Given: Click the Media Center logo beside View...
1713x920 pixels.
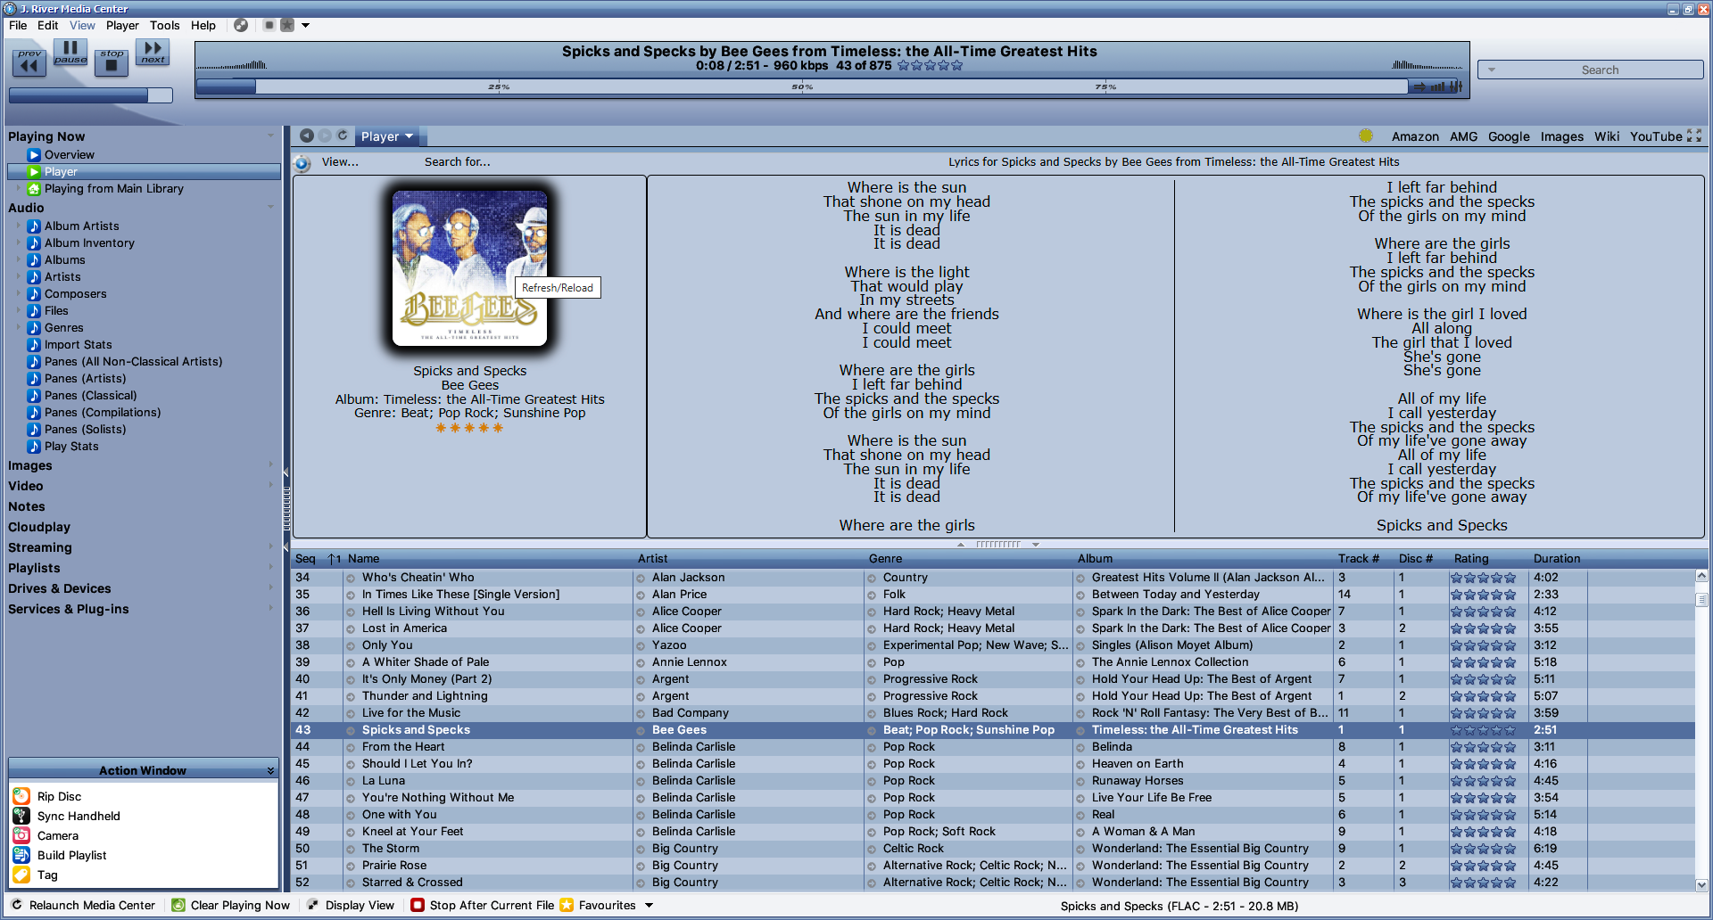Looking at the screenshot, I should click(302, 162).
